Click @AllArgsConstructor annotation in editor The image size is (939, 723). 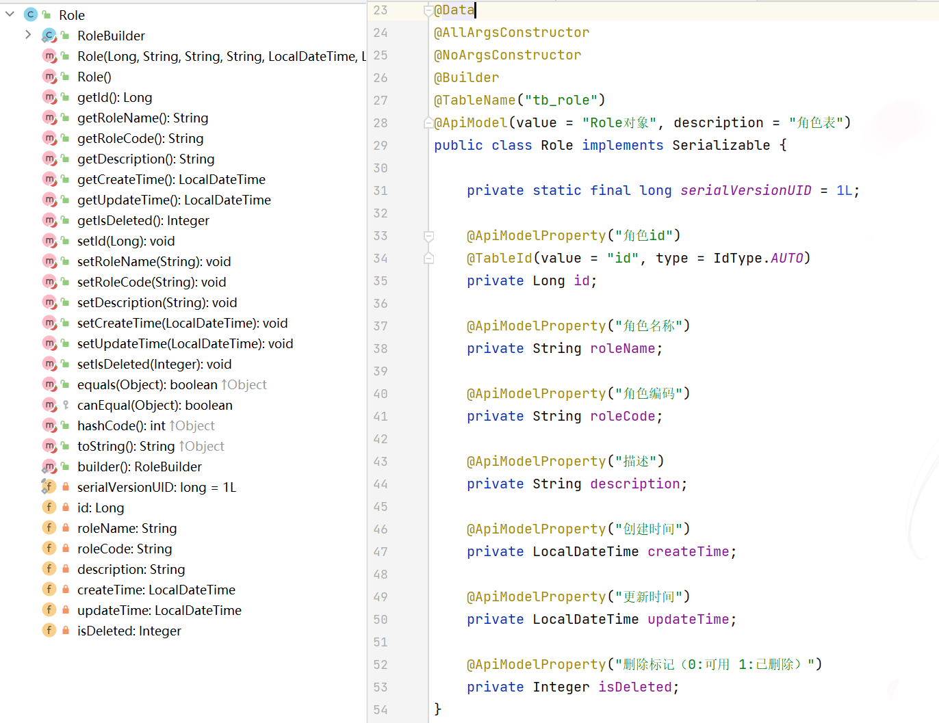[511, 32]
